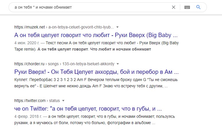This screenshot has width=222, height=131.
Task: Click the https://muzek.net breadcrumb URL
Action: 64,27
